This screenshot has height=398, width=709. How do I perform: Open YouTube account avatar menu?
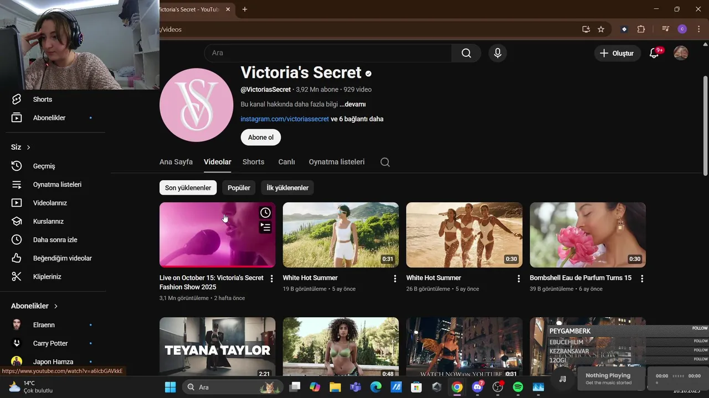coord(681,53)
